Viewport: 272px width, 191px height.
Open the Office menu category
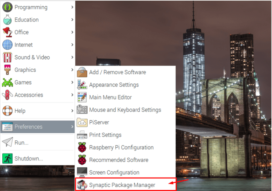(x=38, y=32)
